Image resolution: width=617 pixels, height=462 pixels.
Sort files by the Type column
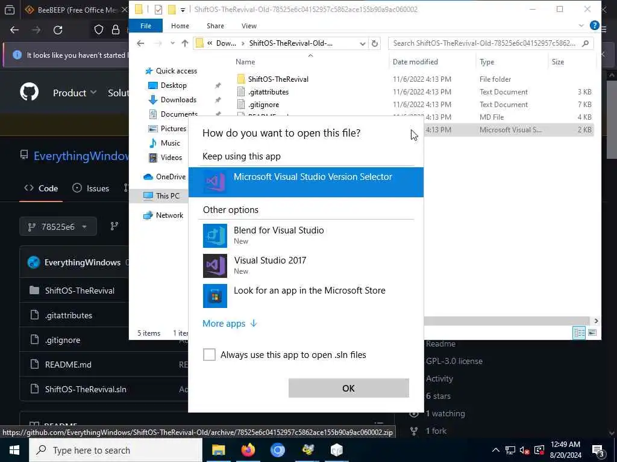(x=487, y=62)
